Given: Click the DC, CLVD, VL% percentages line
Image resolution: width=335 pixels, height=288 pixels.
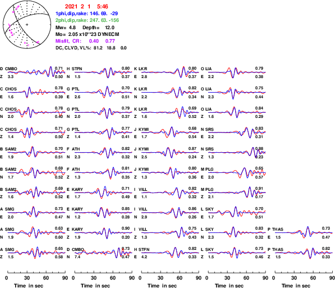Looking at the screenshot, I should coord(91,48).
